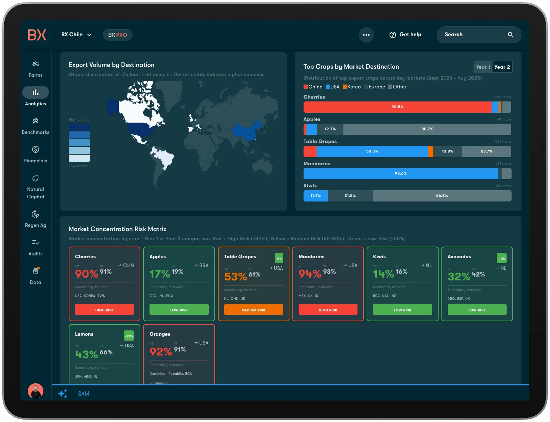Open Benchmarks chevrons icon in sidebar
This screenshot has width=550, height=422.
36,121
